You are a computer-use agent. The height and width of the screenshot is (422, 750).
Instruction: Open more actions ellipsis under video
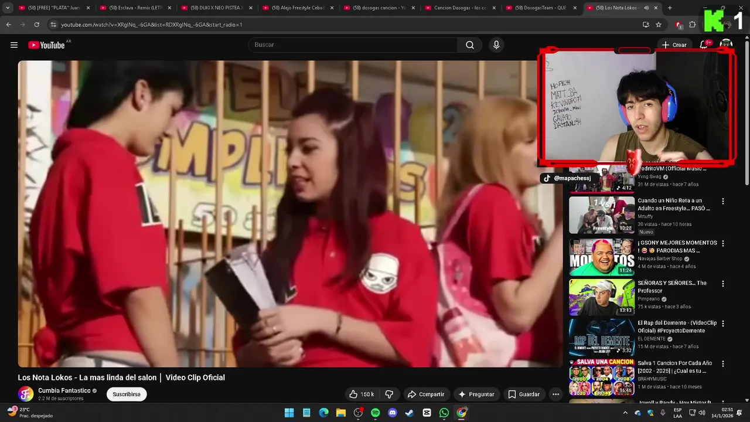click(555, 394)
